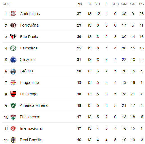145x144 pixels.
Task: Click the Corinthians club crest
Action: [x=13, y=14]
